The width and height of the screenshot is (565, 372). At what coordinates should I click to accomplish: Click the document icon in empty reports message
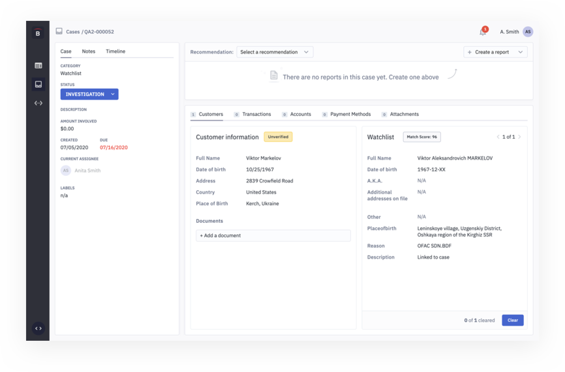274,76
